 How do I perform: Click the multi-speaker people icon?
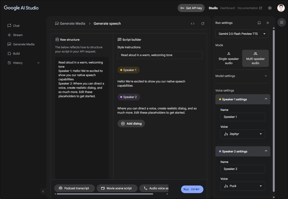[255, 54]
